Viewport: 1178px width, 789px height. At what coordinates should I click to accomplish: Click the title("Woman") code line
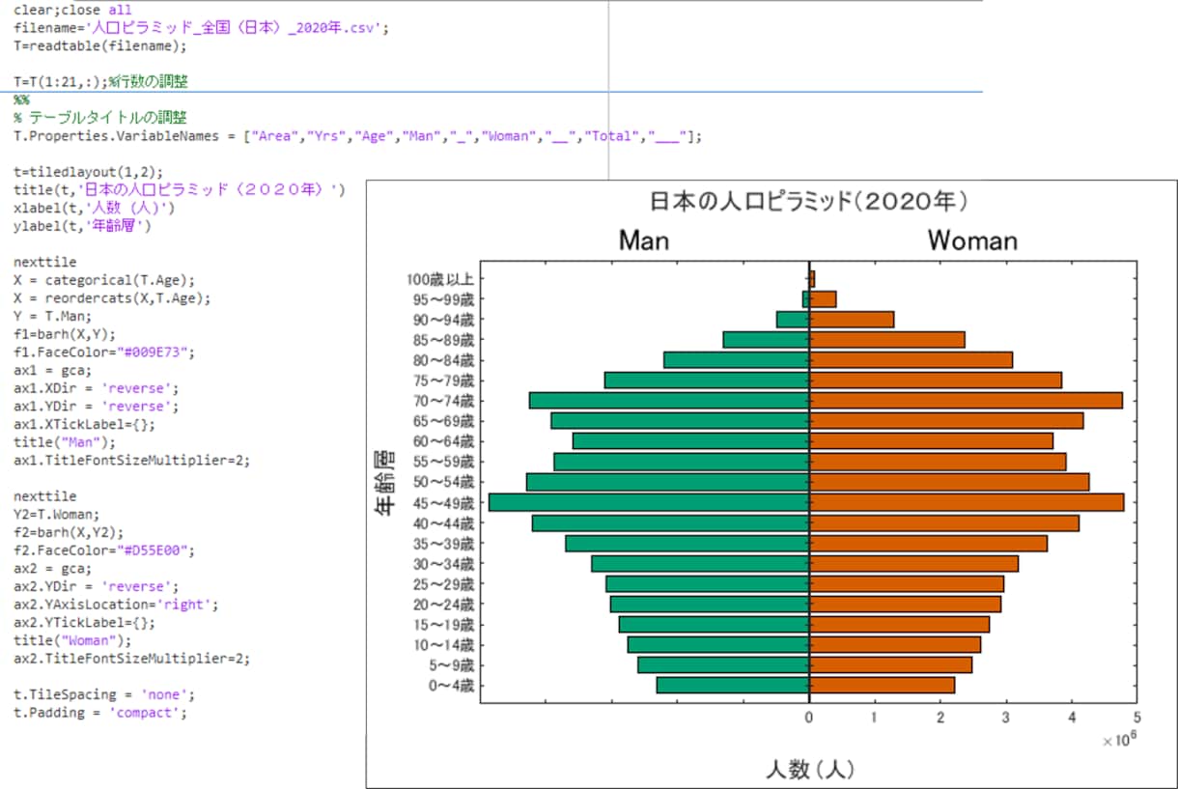click(x=72, y=640)
